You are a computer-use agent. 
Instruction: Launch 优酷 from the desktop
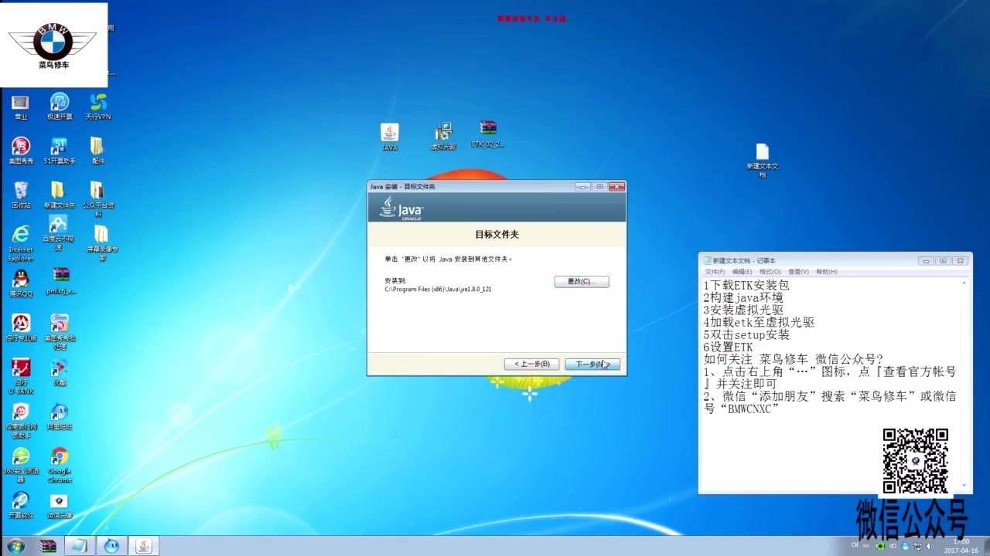60,372
